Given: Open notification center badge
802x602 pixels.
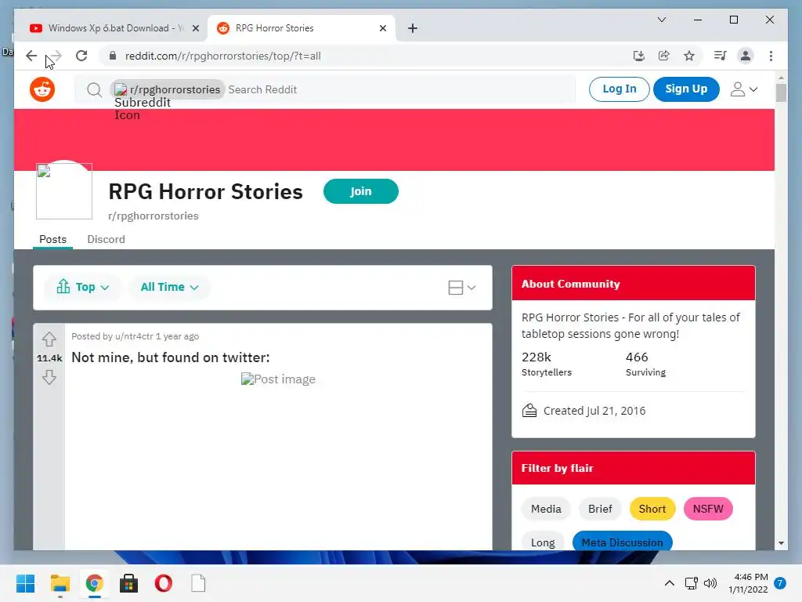Looking at the screenshot, I should 779,583.
